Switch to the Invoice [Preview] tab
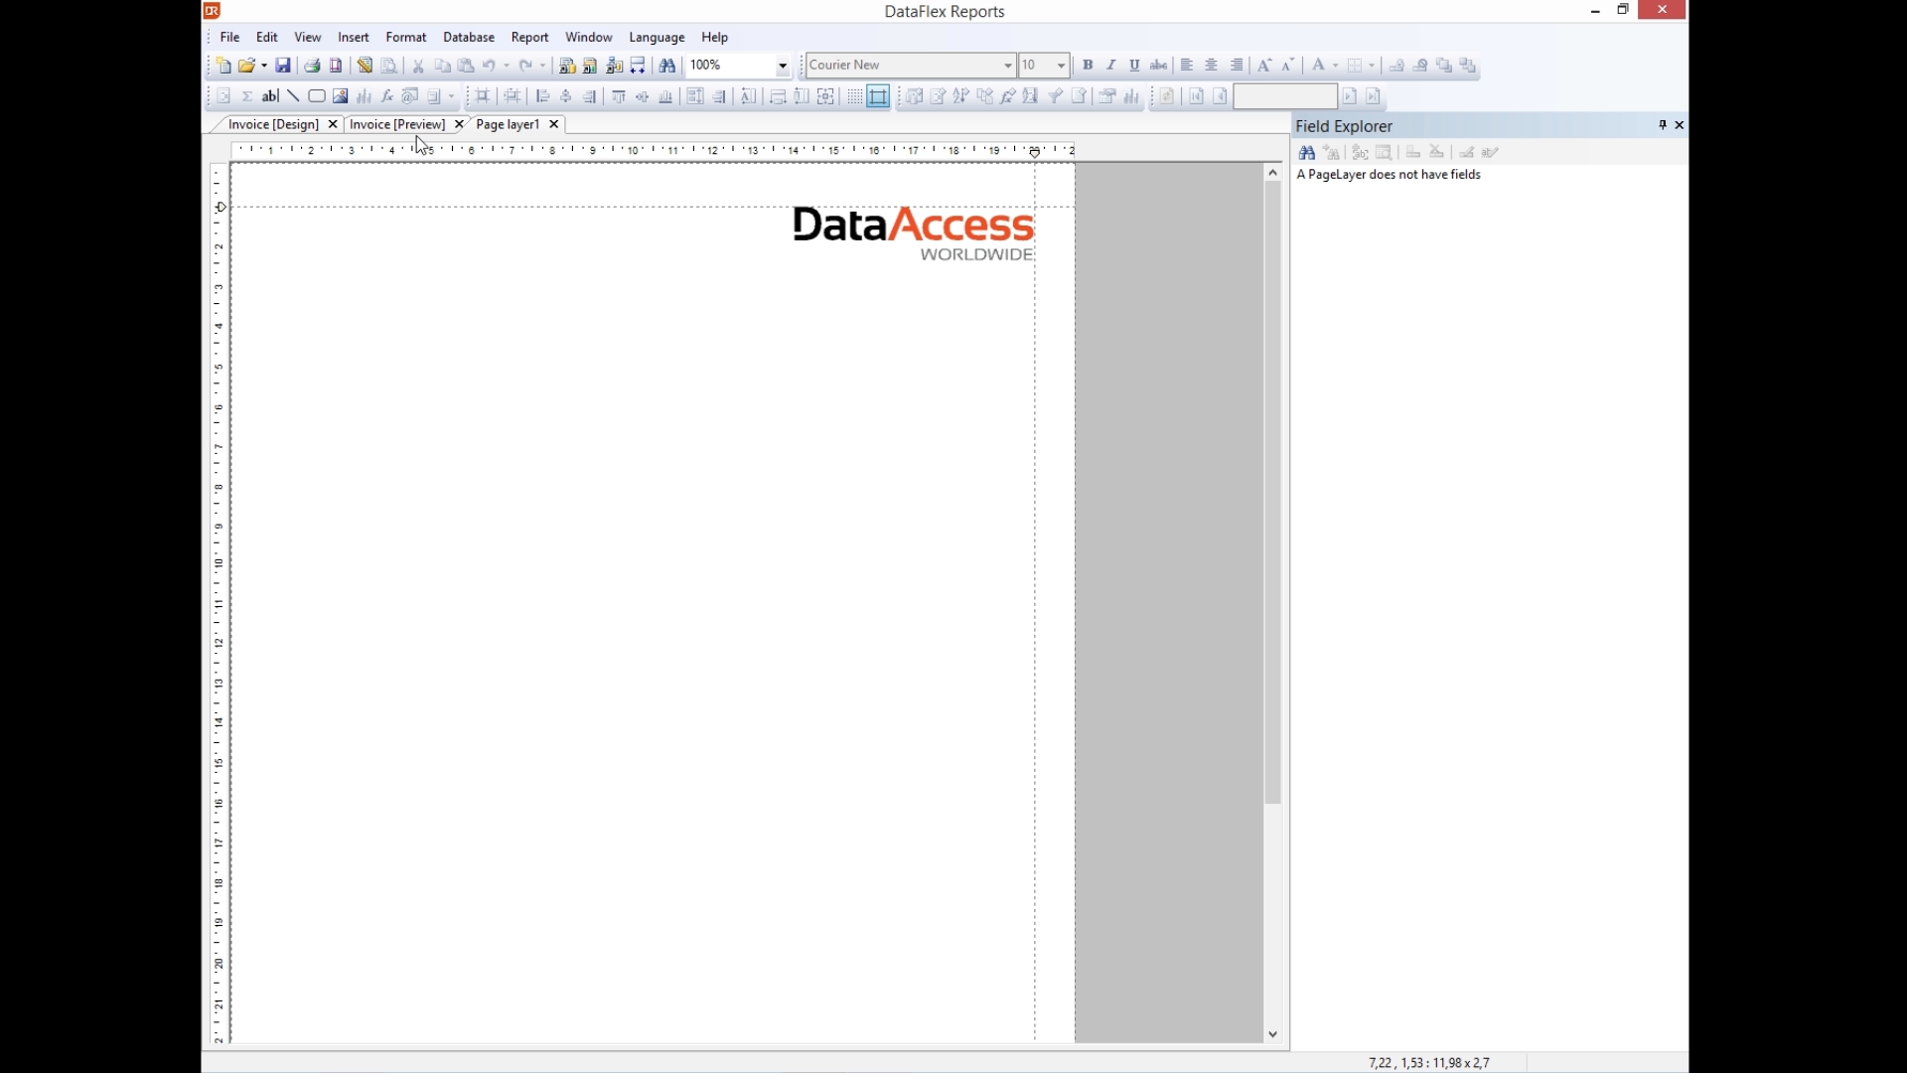 coord(397,124)
